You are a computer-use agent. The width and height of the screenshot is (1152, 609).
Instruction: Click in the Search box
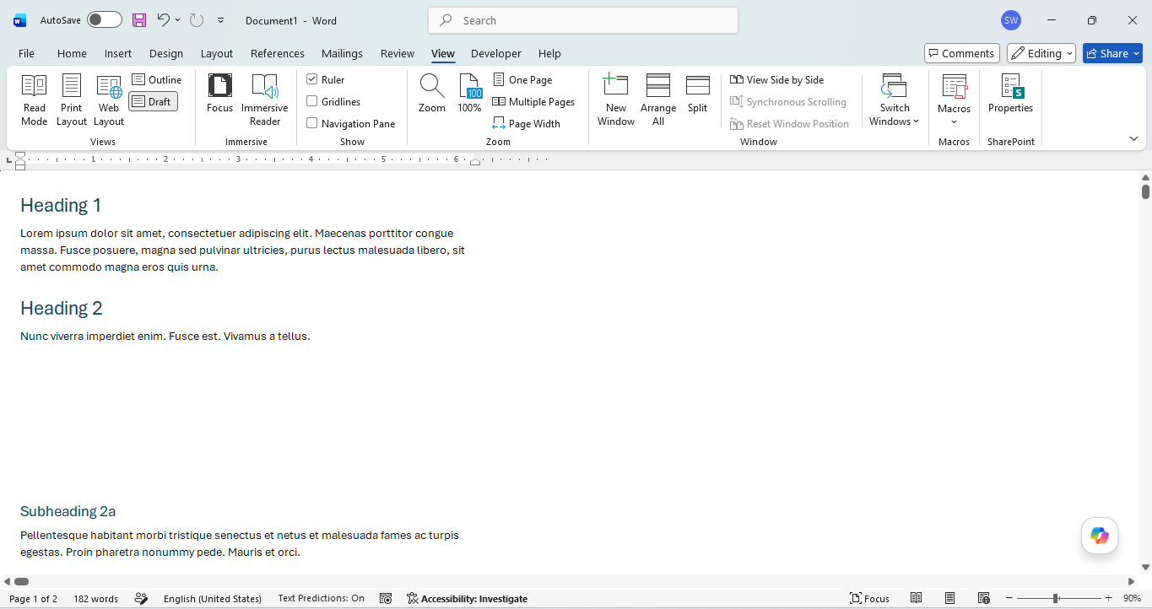tap(583, 20)
